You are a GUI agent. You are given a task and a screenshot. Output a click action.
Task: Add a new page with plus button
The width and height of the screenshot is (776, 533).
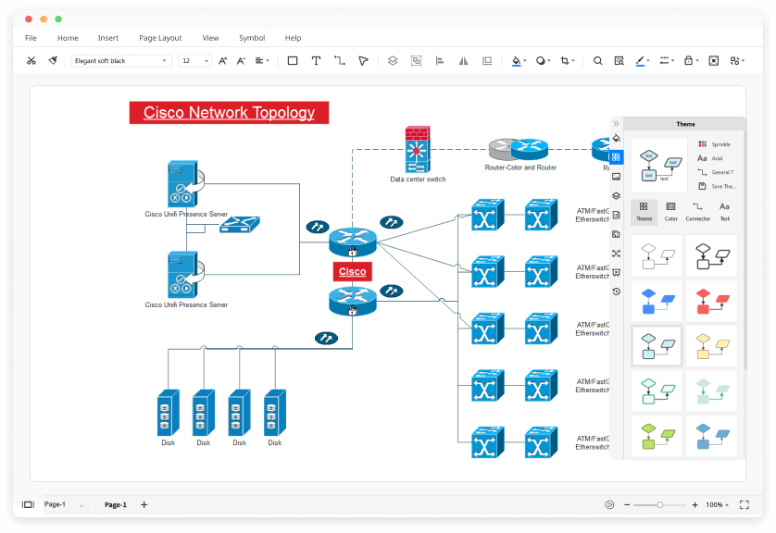click(x=144, y=505)
